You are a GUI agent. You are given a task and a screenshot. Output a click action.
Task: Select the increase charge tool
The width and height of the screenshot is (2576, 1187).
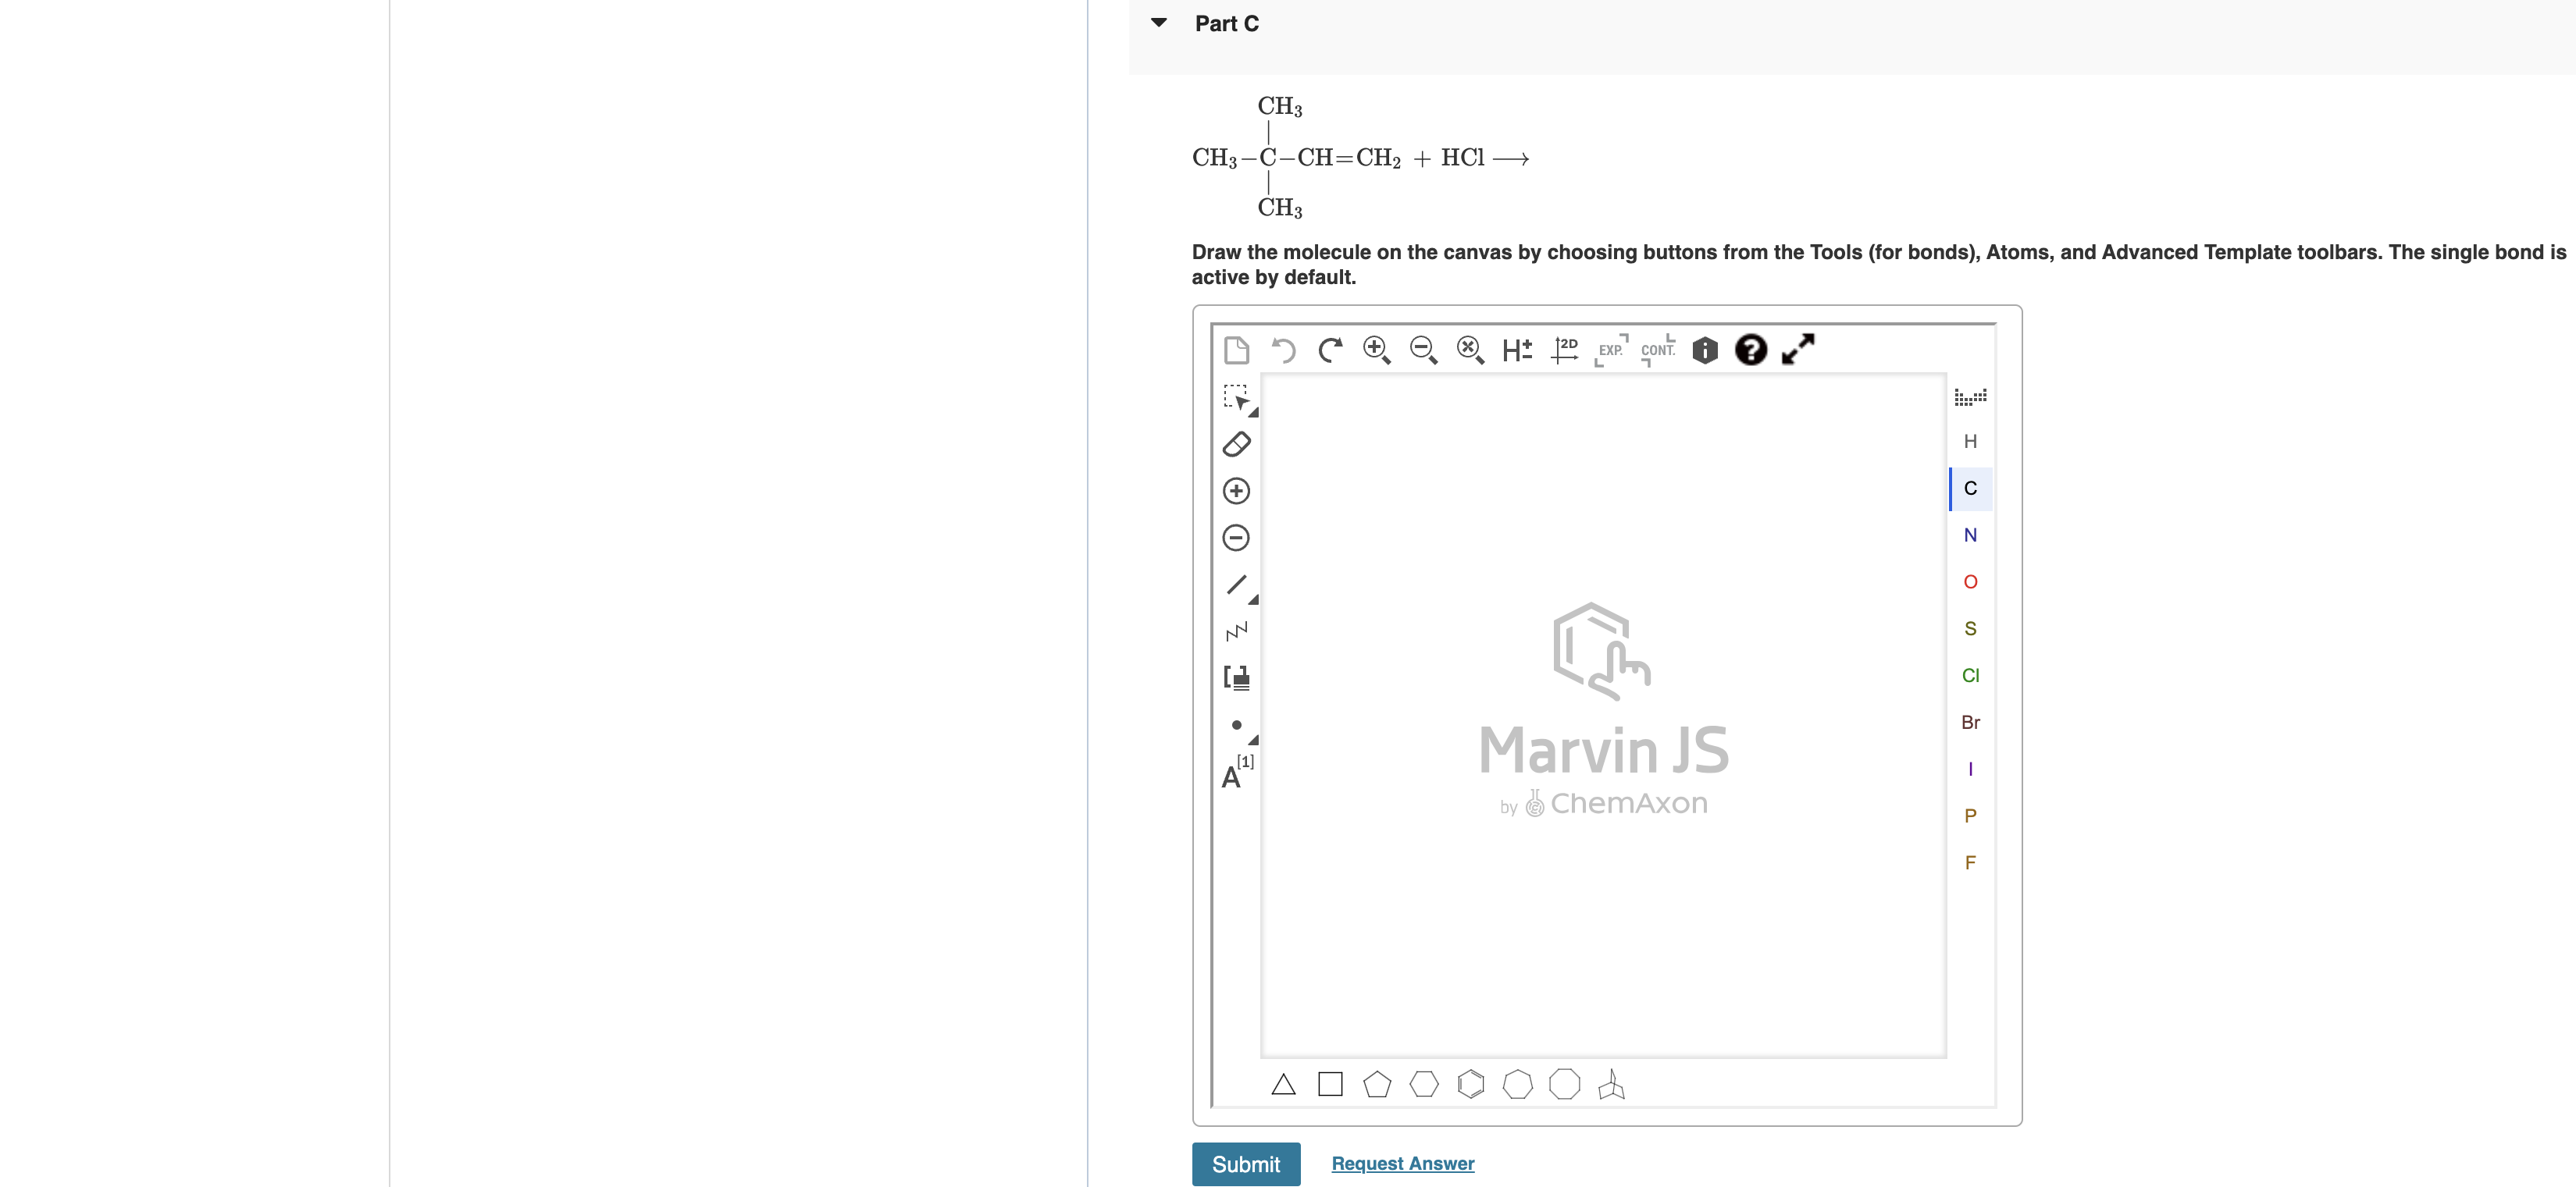pyautogui.click(x=1237, y=491)
